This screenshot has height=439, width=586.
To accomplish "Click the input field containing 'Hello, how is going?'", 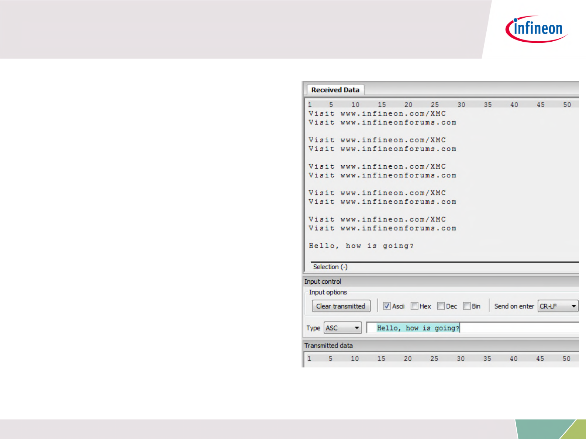I will click(472, 328).
